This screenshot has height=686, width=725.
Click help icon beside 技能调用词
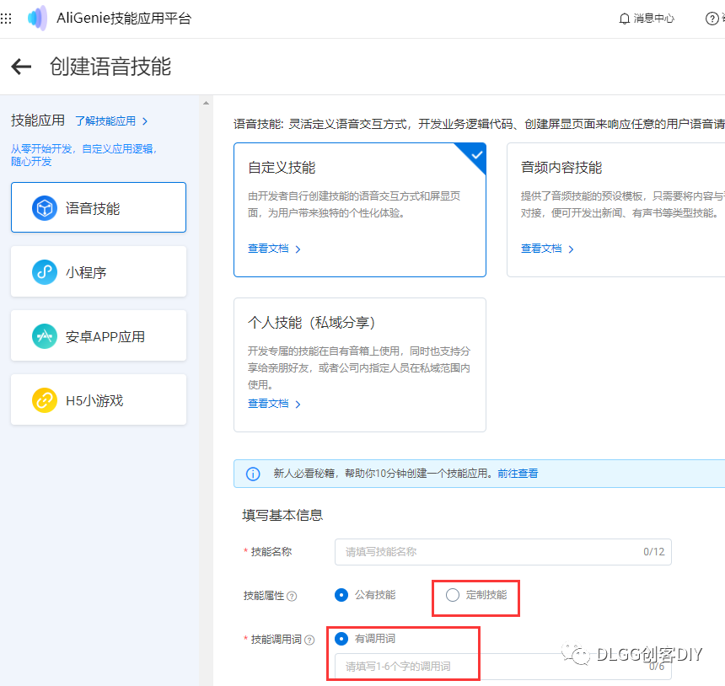(309, 640)
